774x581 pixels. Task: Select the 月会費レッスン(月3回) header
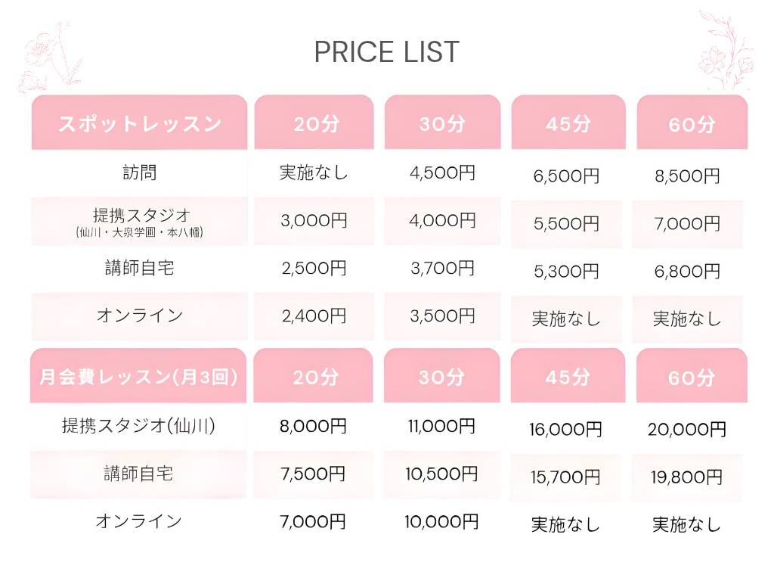point(139,377)
